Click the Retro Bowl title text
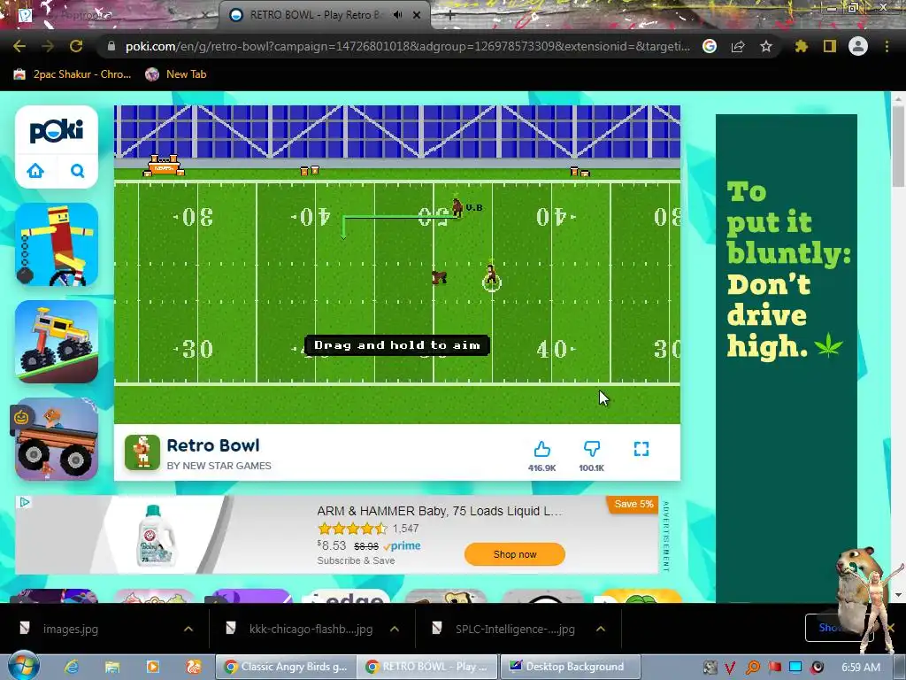 (213, 445)
